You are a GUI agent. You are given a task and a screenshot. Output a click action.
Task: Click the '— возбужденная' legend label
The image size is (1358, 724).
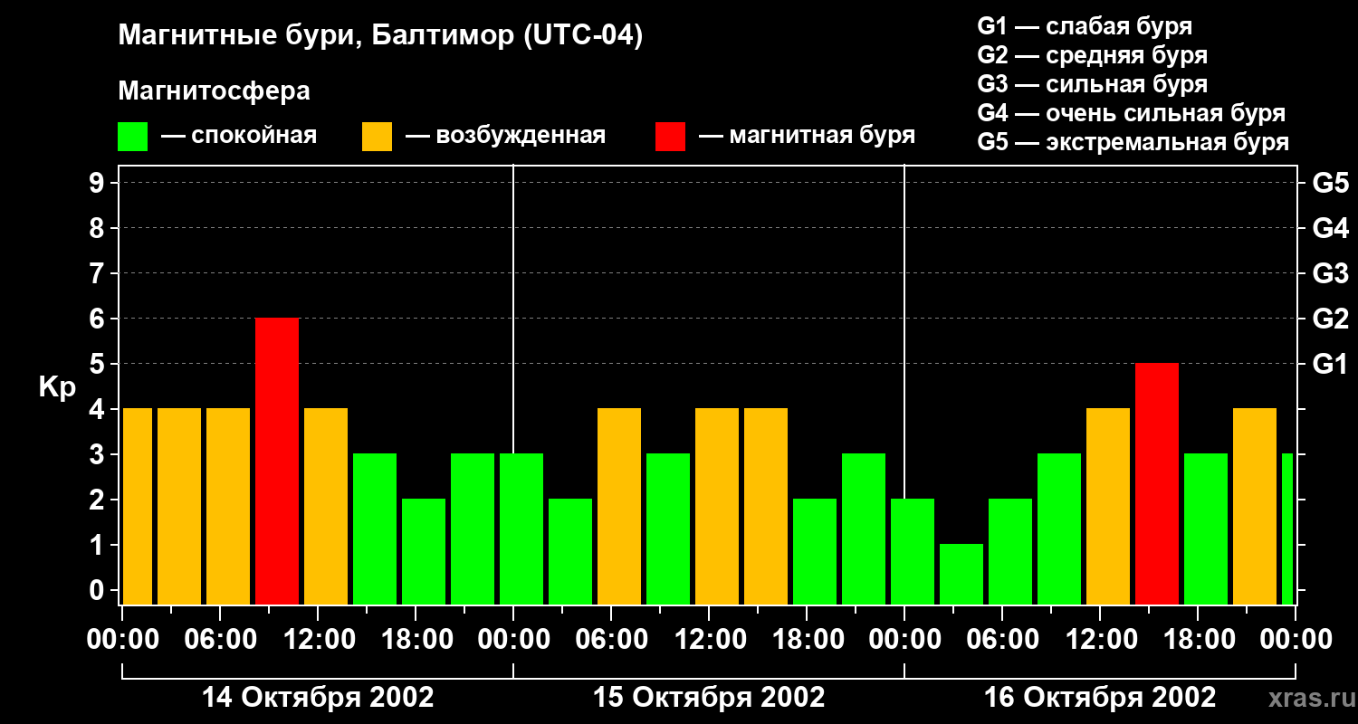click(x=505, y=137)
